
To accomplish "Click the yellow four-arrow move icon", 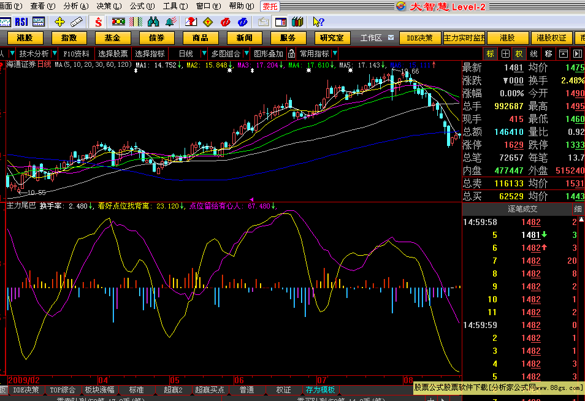I will (59, 22).
